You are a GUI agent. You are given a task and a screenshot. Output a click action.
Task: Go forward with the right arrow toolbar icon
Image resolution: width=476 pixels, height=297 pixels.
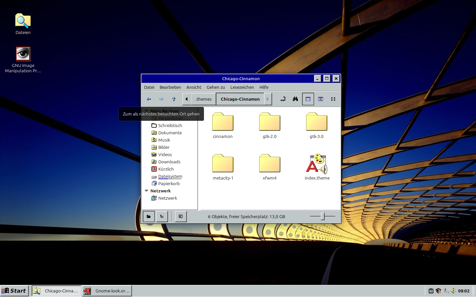(x=161, y=99)
